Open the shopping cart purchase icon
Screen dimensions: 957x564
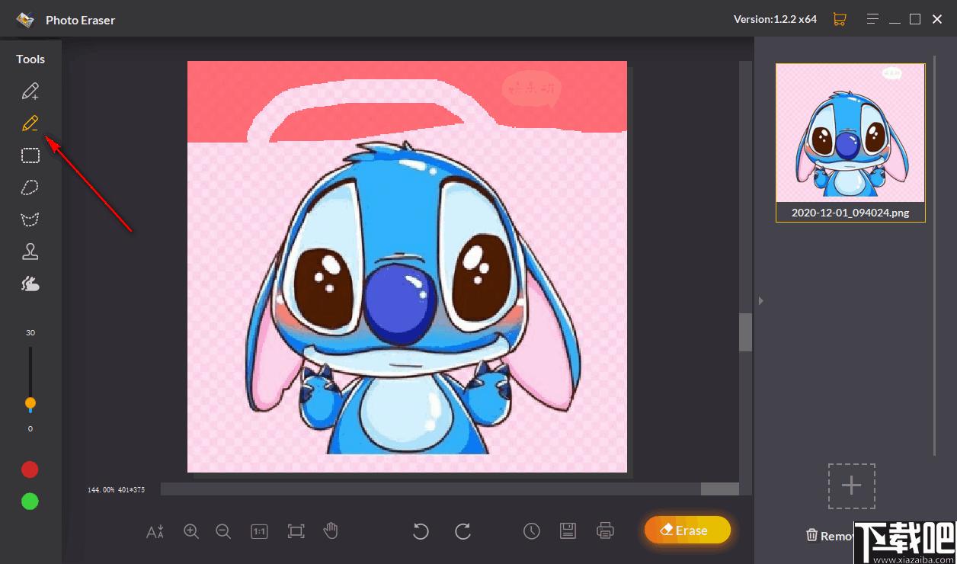tap(840, 19)
